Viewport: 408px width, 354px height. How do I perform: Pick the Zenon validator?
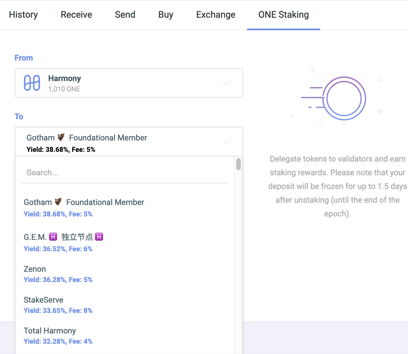[x=124, y=274]
